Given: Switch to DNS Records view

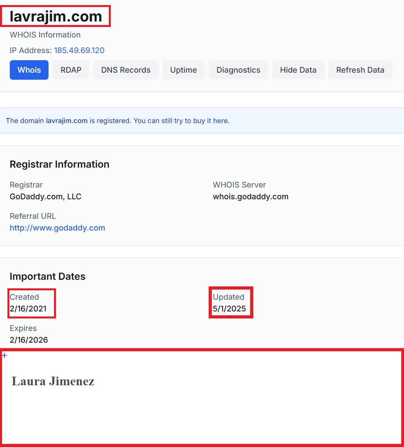Looking at the screenshot, I should [126, 70].
